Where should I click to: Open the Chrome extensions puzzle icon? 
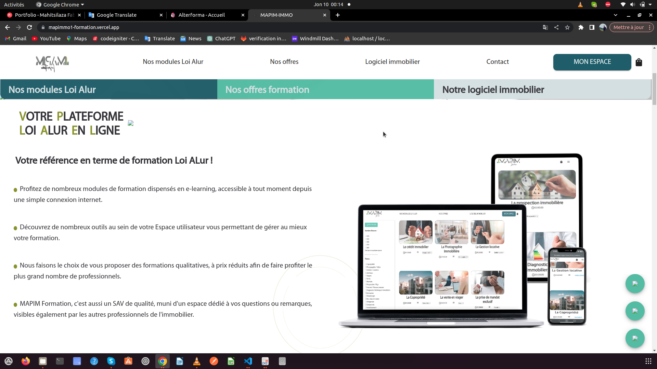(581, 27)
